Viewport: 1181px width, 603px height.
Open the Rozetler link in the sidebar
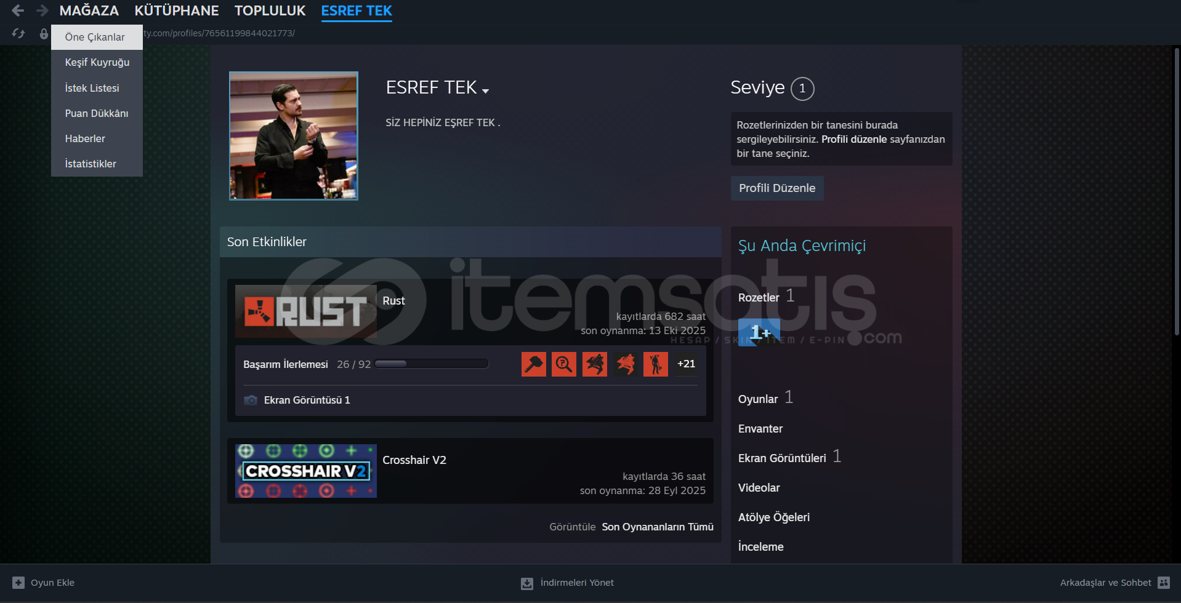(x=759, y=298)
